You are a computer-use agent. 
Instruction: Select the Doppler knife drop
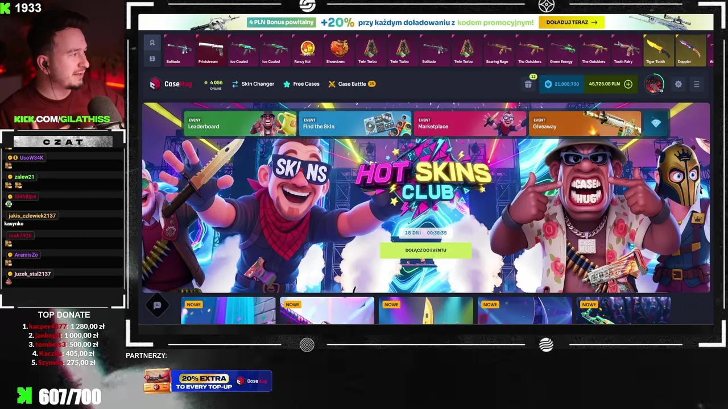click(x=690, y=50)
